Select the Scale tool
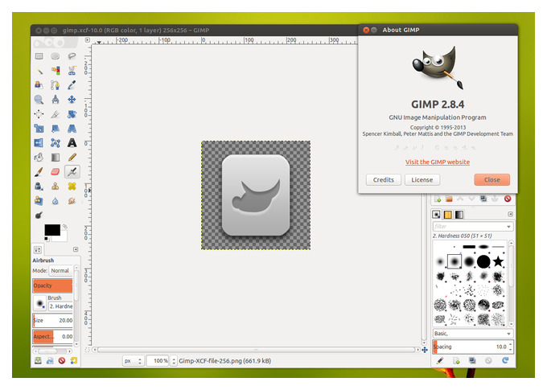 (x=39, y=129)
